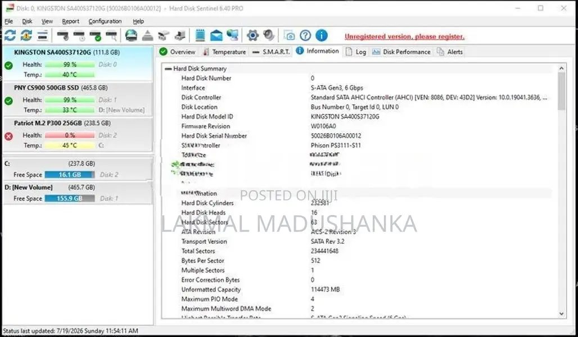Click the KINGSTON 40 °C temperature bar
This screenshot has width=578, height=337.
pyautogui.click(x=70, y=74)
